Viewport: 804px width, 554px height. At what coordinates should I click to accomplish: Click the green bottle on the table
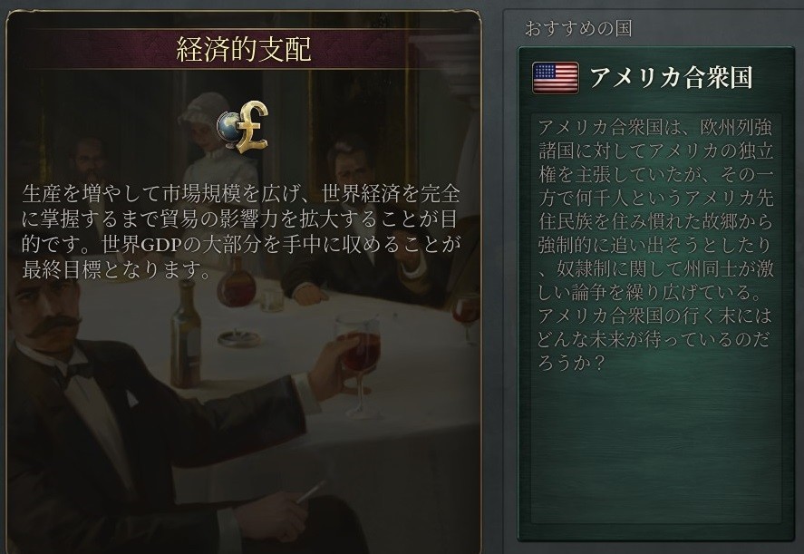point(185,335)
